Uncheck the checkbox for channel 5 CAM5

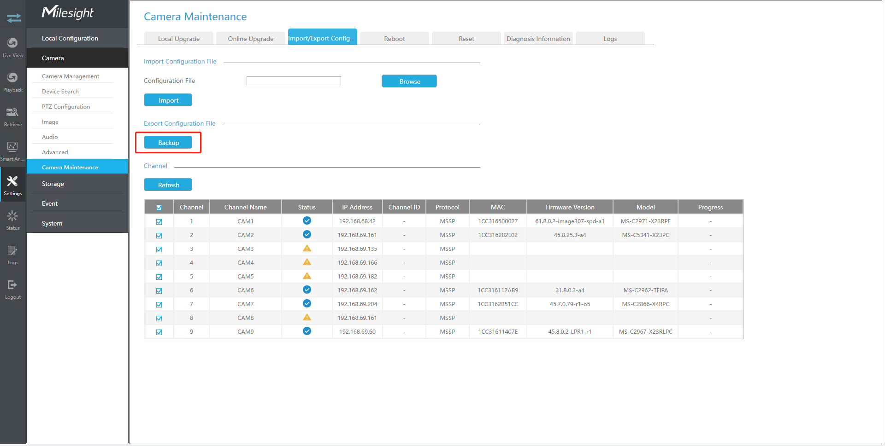pyautogui.click(x=159, y=277)
